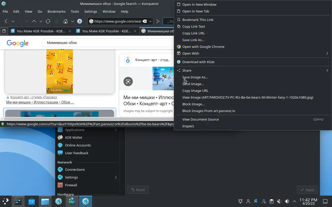Screen dimensions: 332x207
Task: Select the yellow ducks wallpaper thumbnail
Action: [x=60, y=71]
